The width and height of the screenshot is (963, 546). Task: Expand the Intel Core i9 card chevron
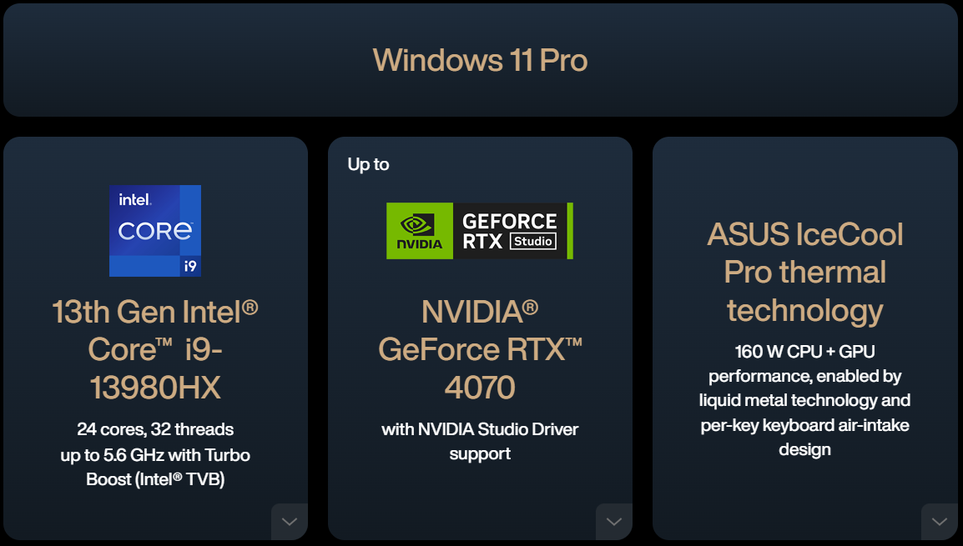[290, 522]
